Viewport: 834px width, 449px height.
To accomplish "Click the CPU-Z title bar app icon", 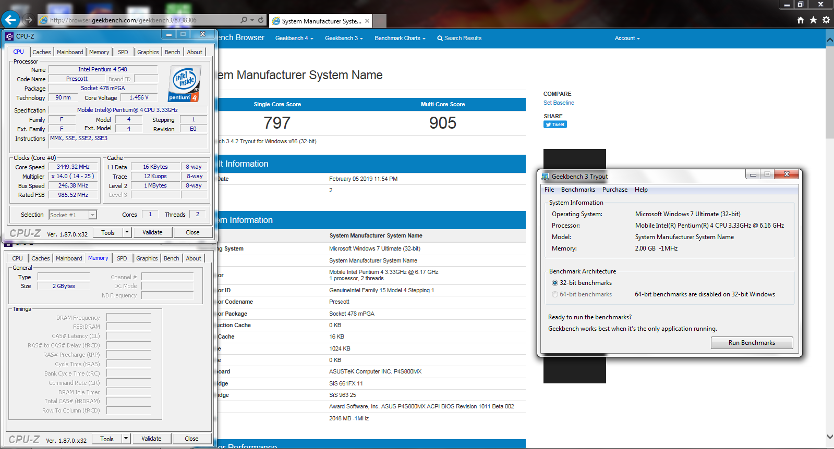I will coord(9,36).
